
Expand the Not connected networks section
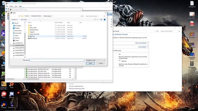pyautogui.click(x=147, y=43)
